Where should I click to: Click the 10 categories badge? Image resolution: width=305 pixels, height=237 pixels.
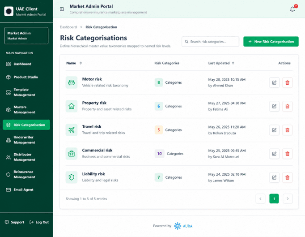pos(160,154)
